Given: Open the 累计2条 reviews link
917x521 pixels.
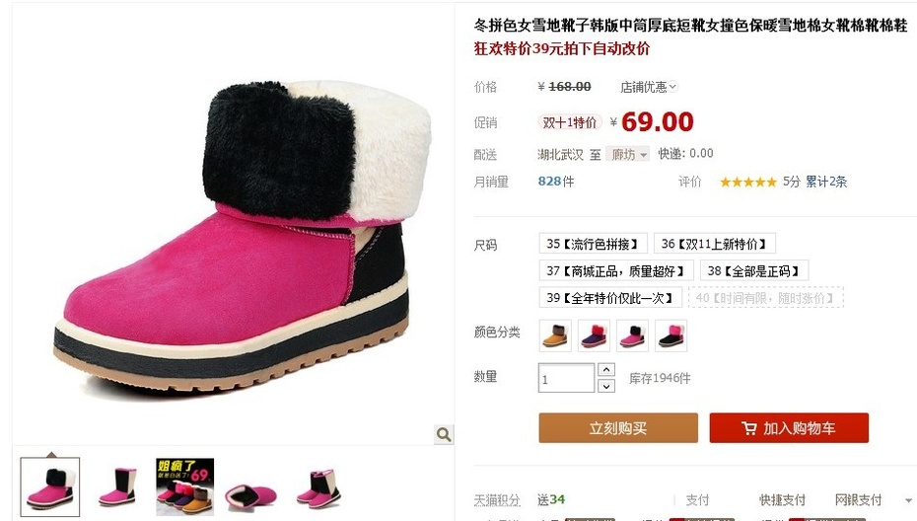Looking at the screenshot, I should point(826,182).
